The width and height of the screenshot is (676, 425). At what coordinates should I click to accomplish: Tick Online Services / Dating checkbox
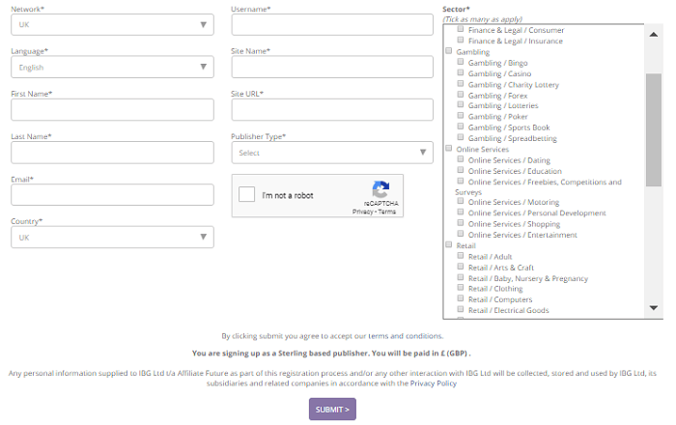click(x=461, y=159)
